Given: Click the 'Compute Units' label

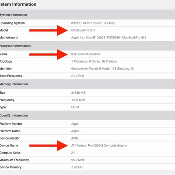Looking at the screenshot, I should click(10, 153).
